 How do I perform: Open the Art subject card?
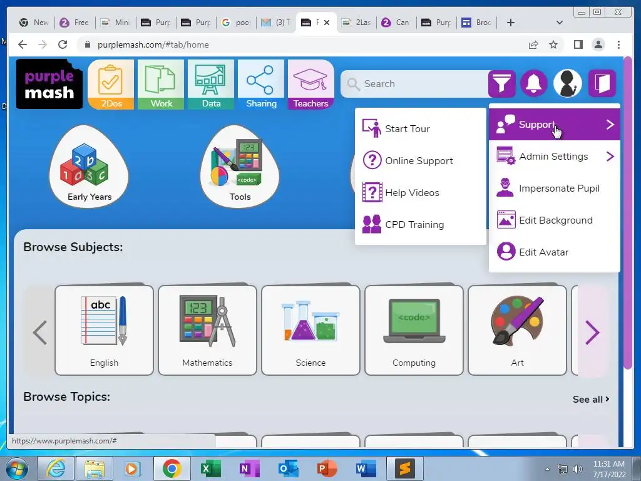pyautogui.click(x=517, y=330)
